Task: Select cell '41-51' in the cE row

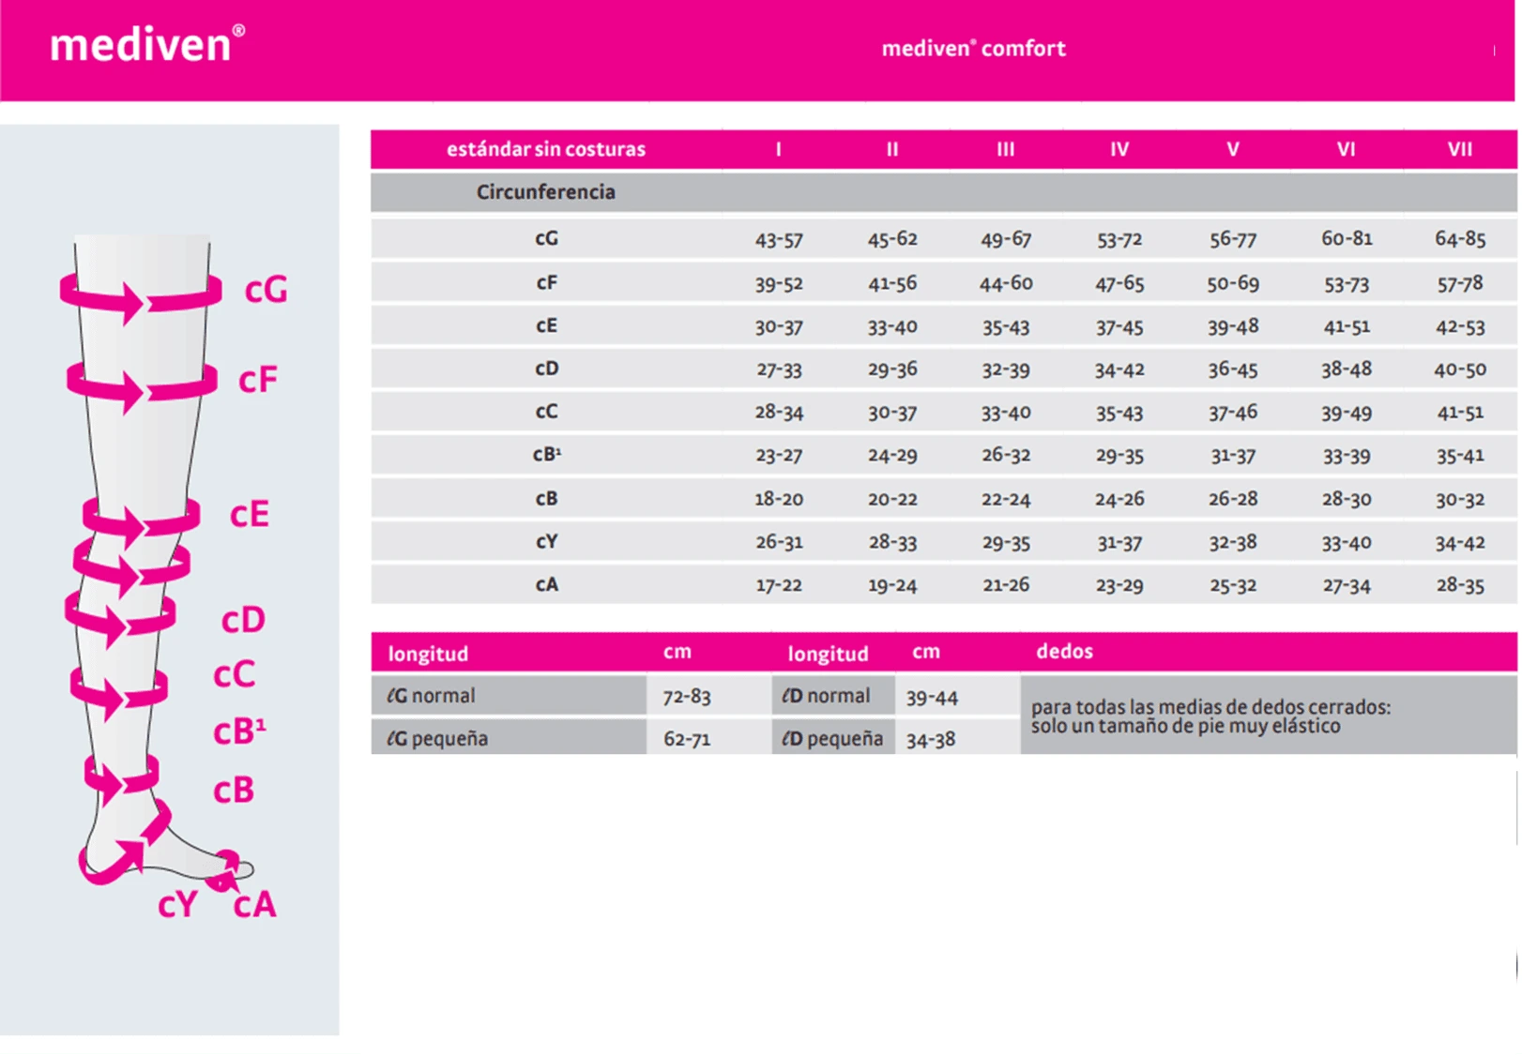Action: point(1347,326)
